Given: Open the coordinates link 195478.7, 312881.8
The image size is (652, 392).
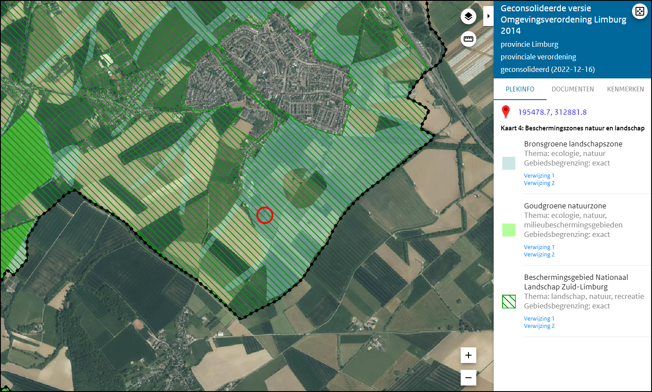Looking at the screenshot, I should (552, 112).
